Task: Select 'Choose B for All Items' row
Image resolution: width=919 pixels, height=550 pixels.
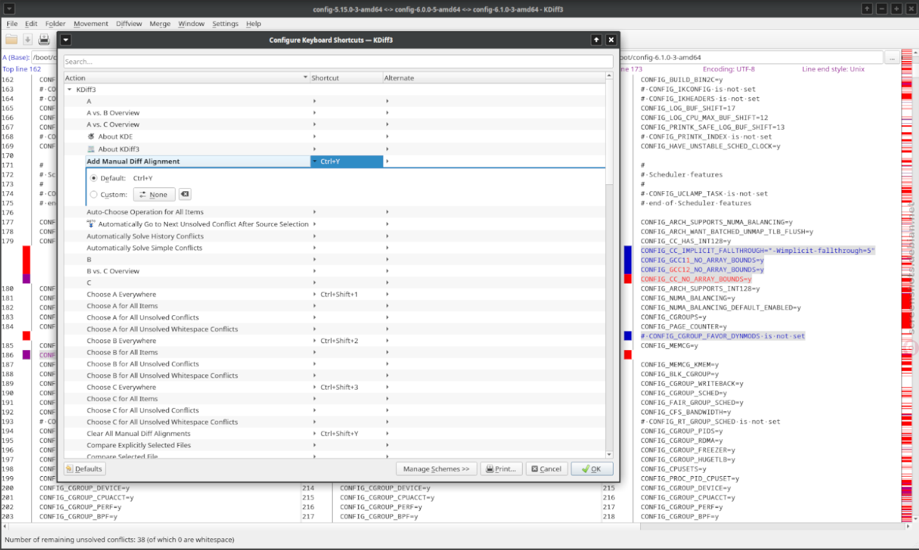Action: click(x=334, y=353)
